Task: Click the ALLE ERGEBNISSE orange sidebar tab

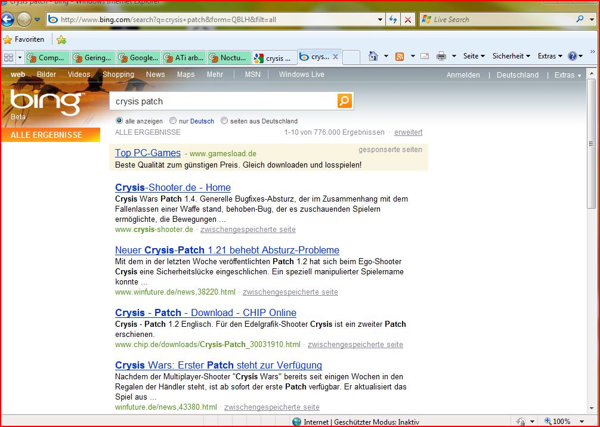Action: click(x=51, y=135)
